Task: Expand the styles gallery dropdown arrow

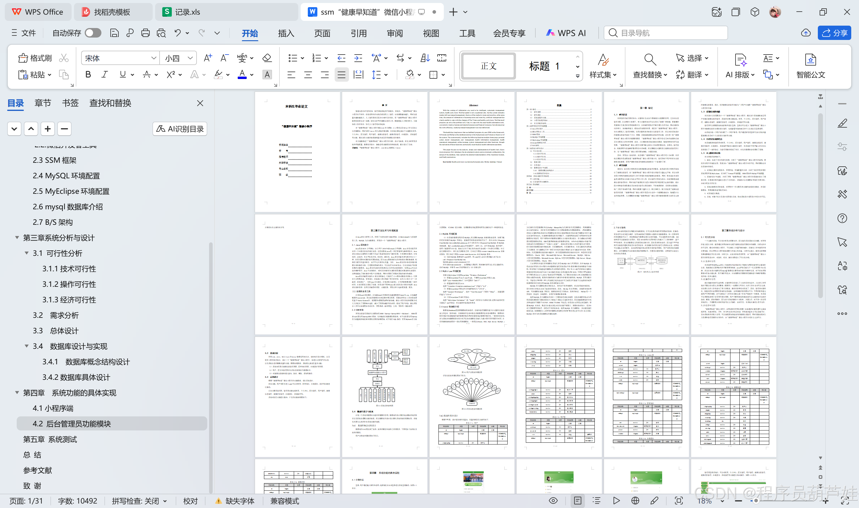Action: pyautogui.click(x=577, y=76)
